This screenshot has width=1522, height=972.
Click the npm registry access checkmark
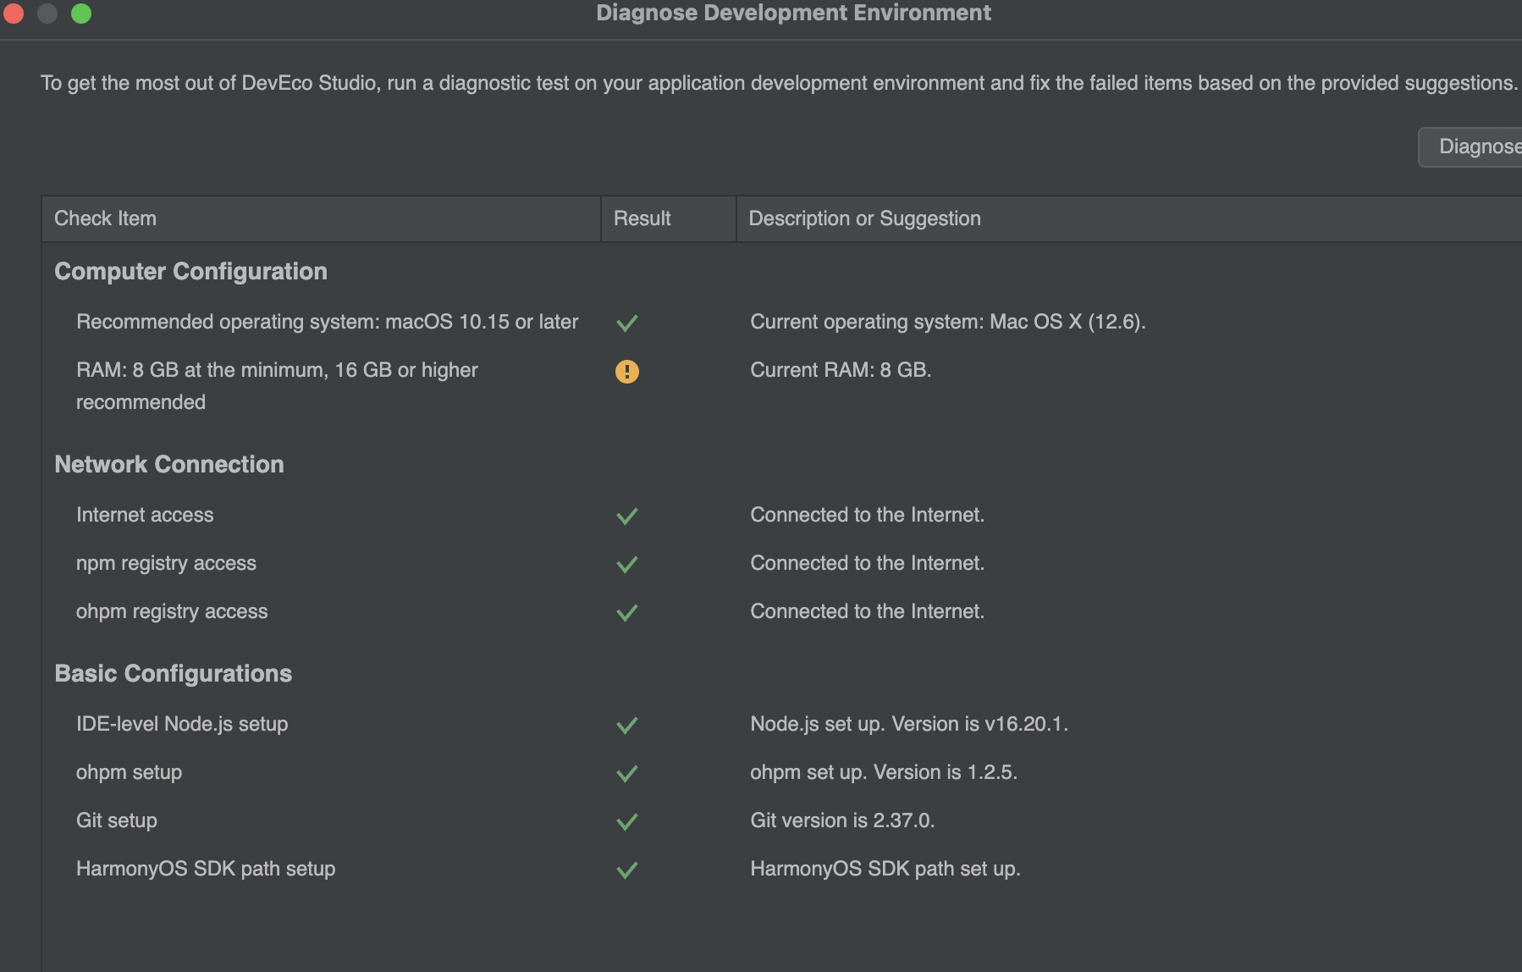click(x=626, y=564)
